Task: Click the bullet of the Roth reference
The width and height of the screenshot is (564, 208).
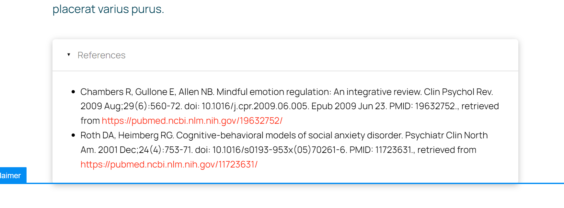Action: point(74,135)
